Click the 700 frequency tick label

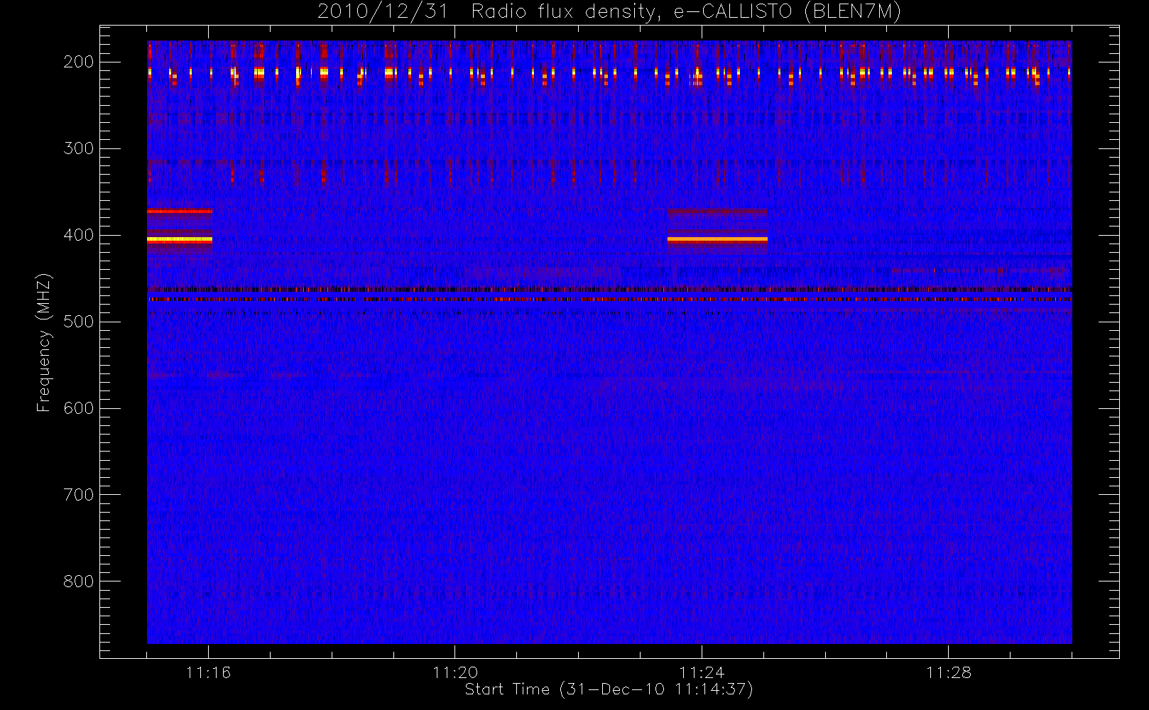(x=79, y=495)
